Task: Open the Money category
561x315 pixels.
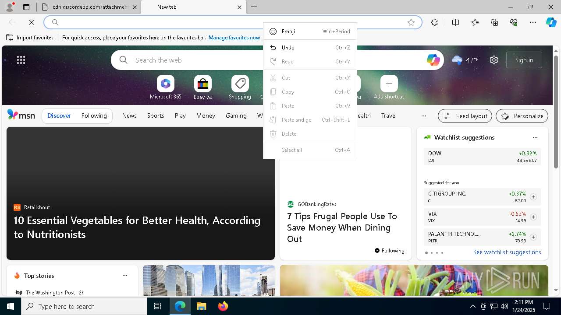Action: [206, 115]
